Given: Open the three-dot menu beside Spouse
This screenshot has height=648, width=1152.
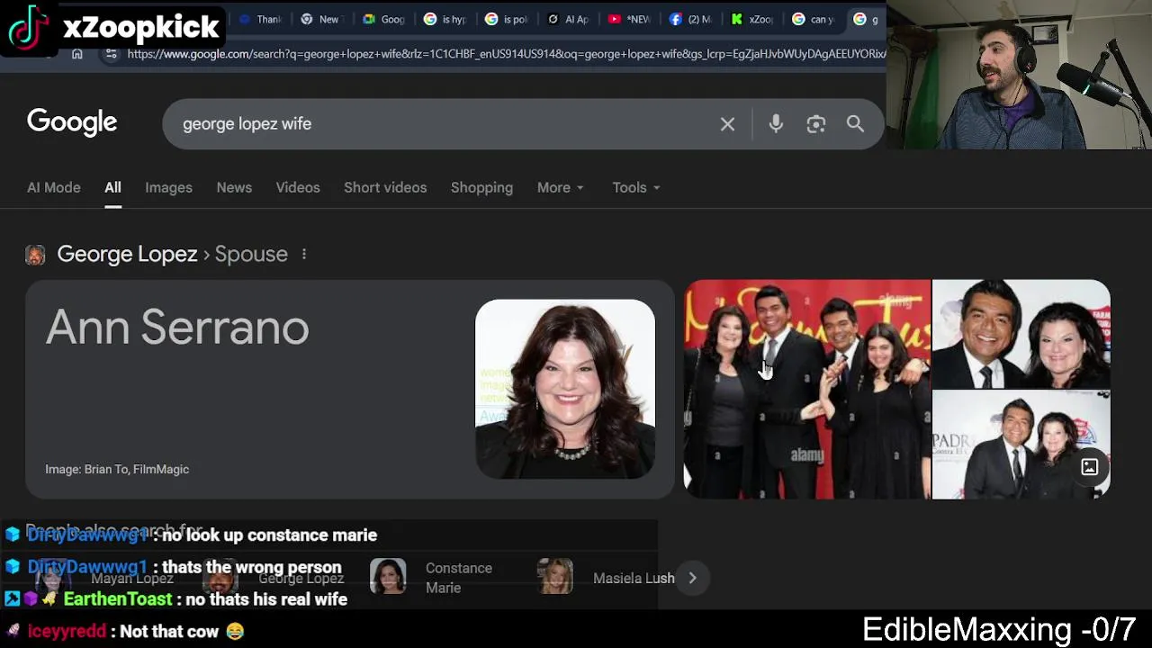Looking at the screenshot, I should [304, 254].
